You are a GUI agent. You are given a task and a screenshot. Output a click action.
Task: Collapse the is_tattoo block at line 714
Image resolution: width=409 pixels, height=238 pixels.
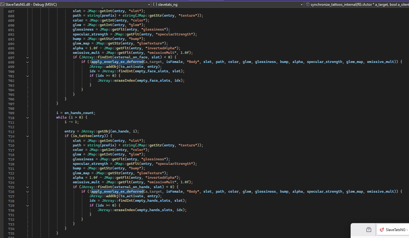tap(28, 136)
